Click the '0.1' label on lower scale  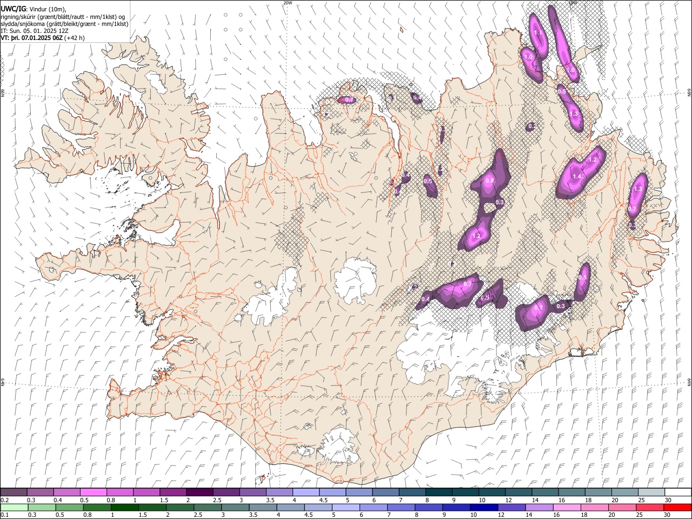[5, 515]
